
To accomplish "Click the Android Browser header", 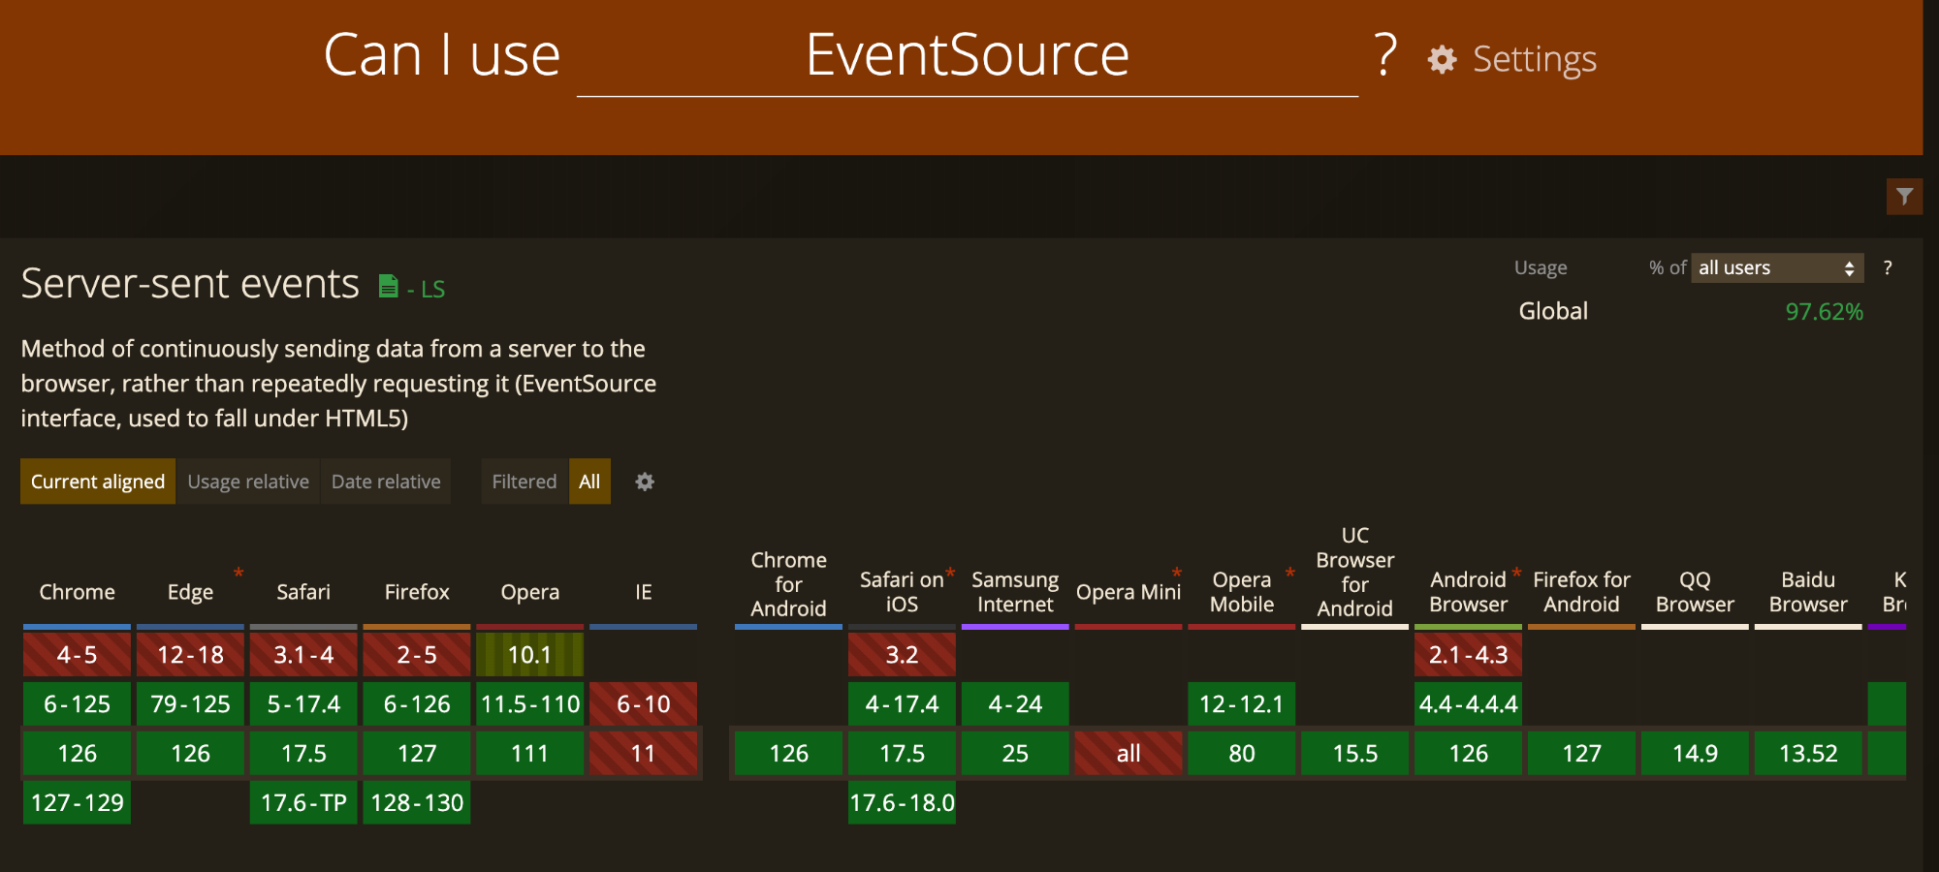I will pyautogui.click(x=1469, y=592).
